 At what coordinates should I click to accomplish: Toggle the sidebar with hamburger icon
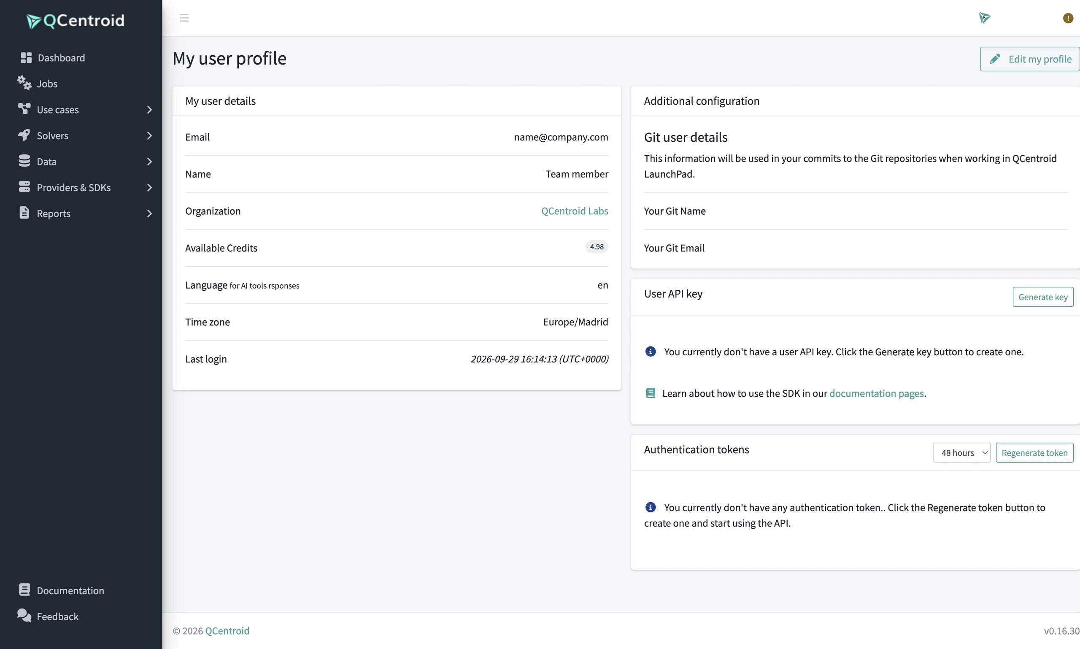pyautogui.click(x=184, y=18)
